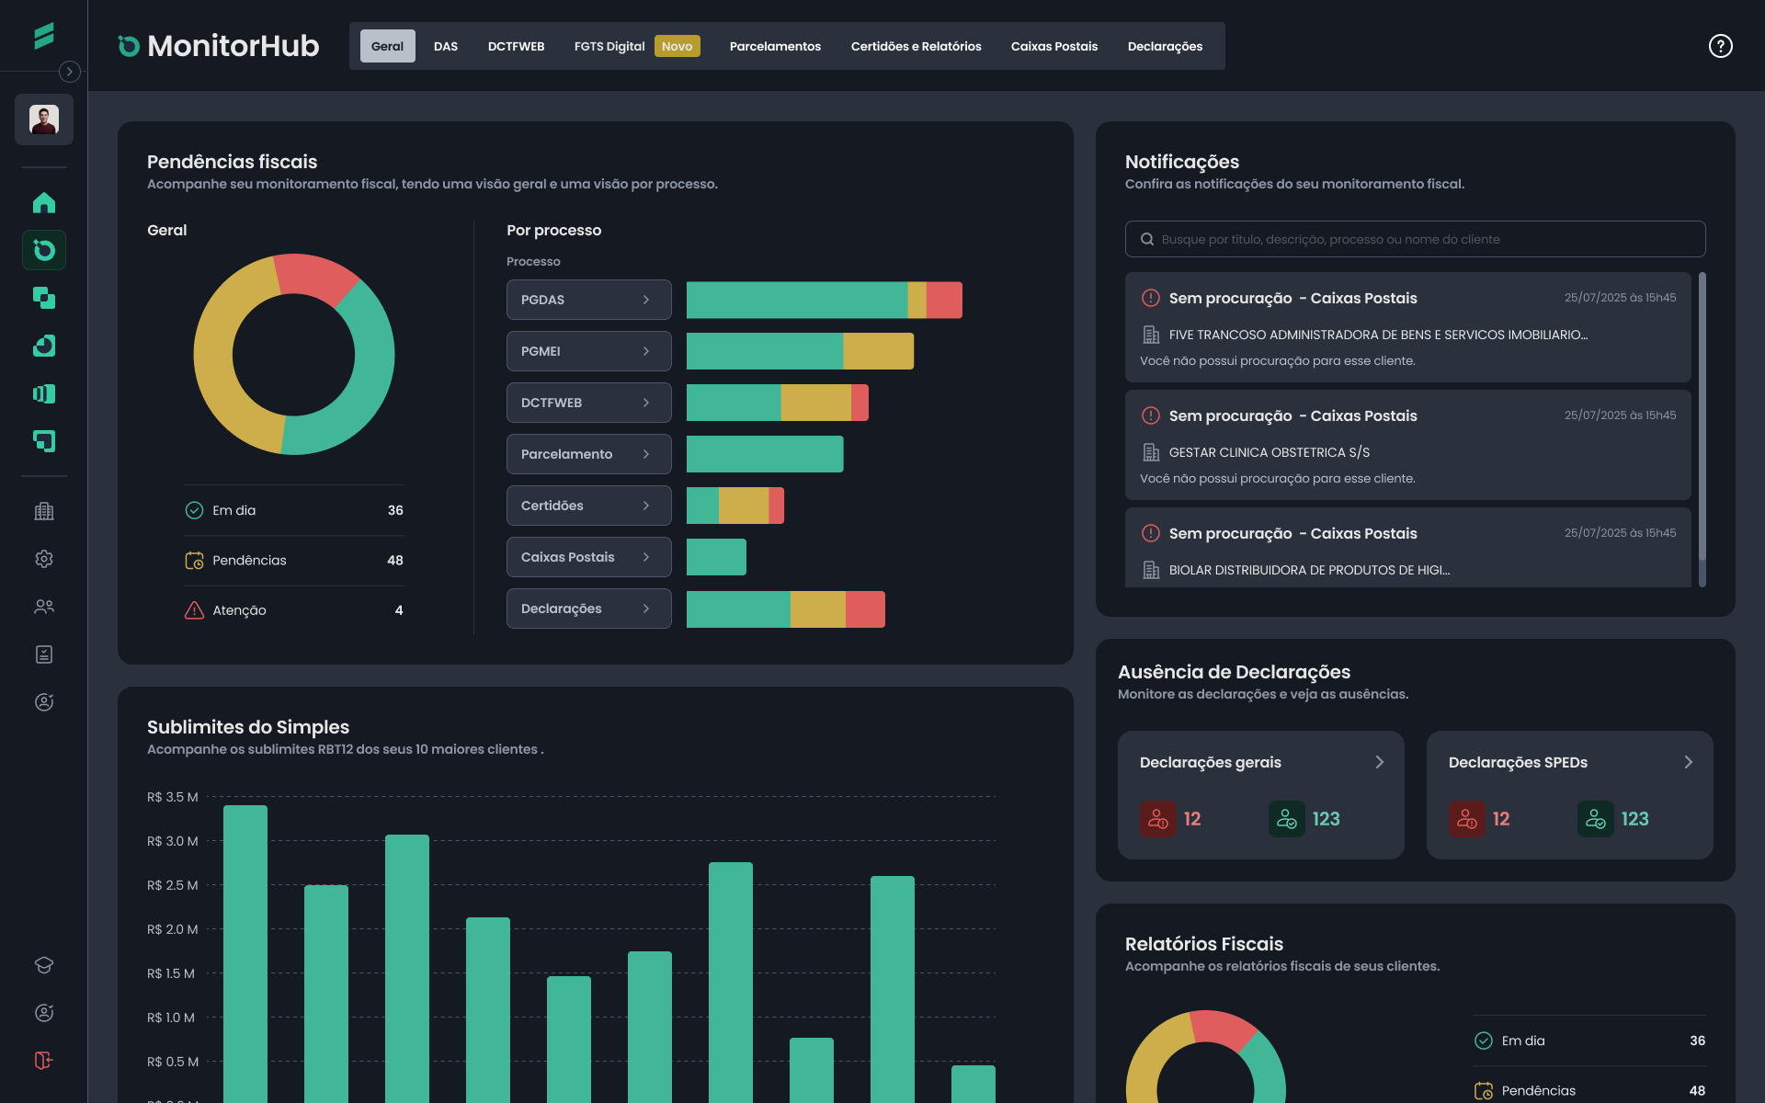
Task: Switch to the DAS tab
Action: coord(446,46)
